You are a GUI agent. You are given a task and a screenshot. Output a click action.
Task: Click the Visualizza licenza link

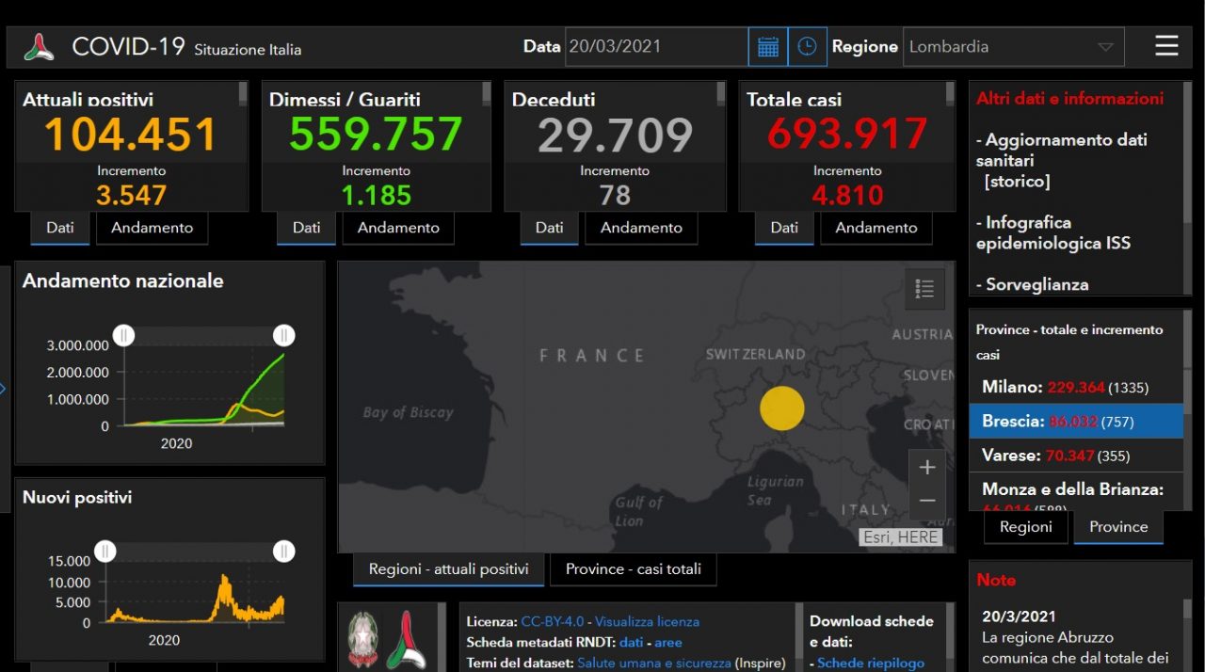647,621
